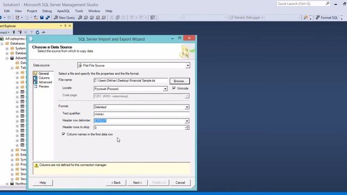The image size is (347, 195).
Task: Close the Object Explorer panel
Action: (x=70, y=26)
